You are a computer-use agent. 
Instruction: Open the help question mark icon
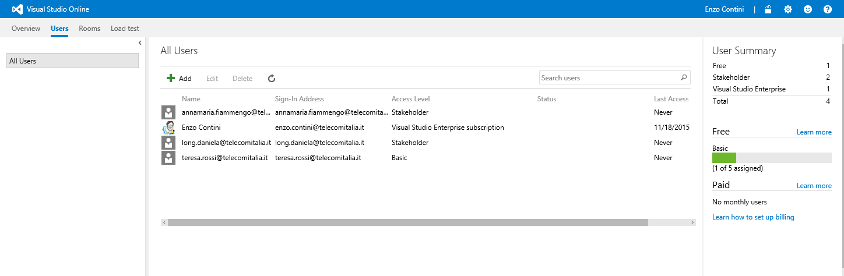(827, 9)
